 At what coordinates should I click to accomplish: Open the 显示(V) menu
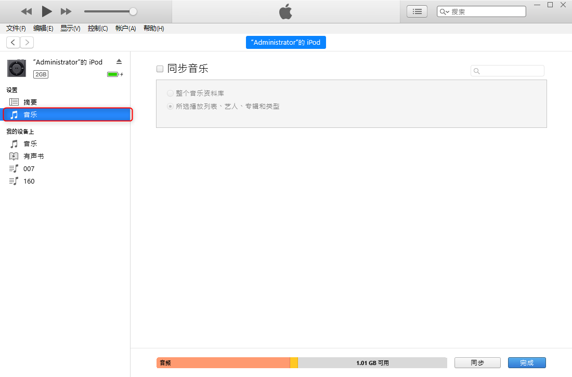point(70,28)
